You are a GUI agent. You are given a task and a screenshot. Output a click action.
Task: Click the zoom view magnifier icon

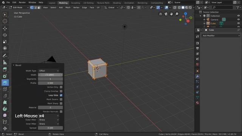click(x=177, y=14)
